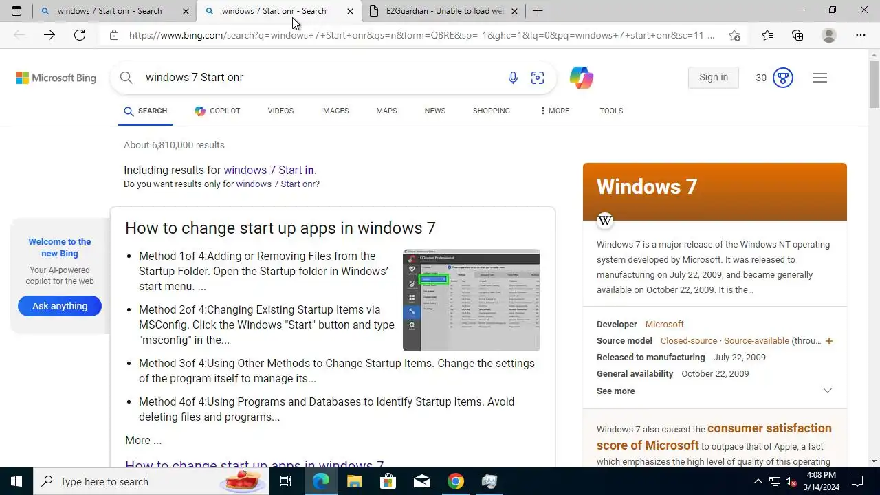
Task: Open Task View on taskbar
Action: [x=286, y=481]
